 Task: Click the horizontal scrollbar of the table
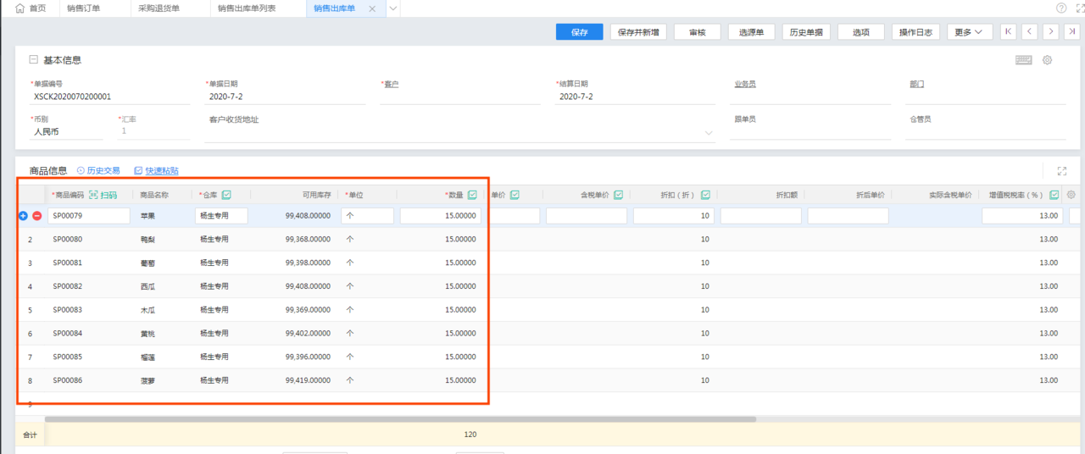tap(400, 418)
